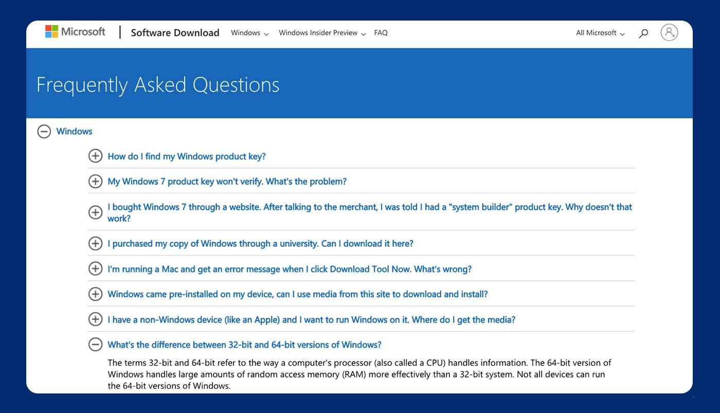
Task: Click the Software Download title link
Action: tap(175, 32)
